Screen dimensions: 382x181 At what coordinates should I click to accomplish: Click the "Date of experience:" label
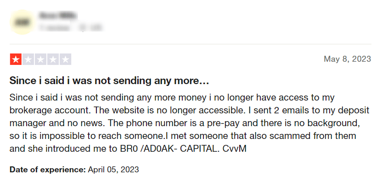[48, 170]
